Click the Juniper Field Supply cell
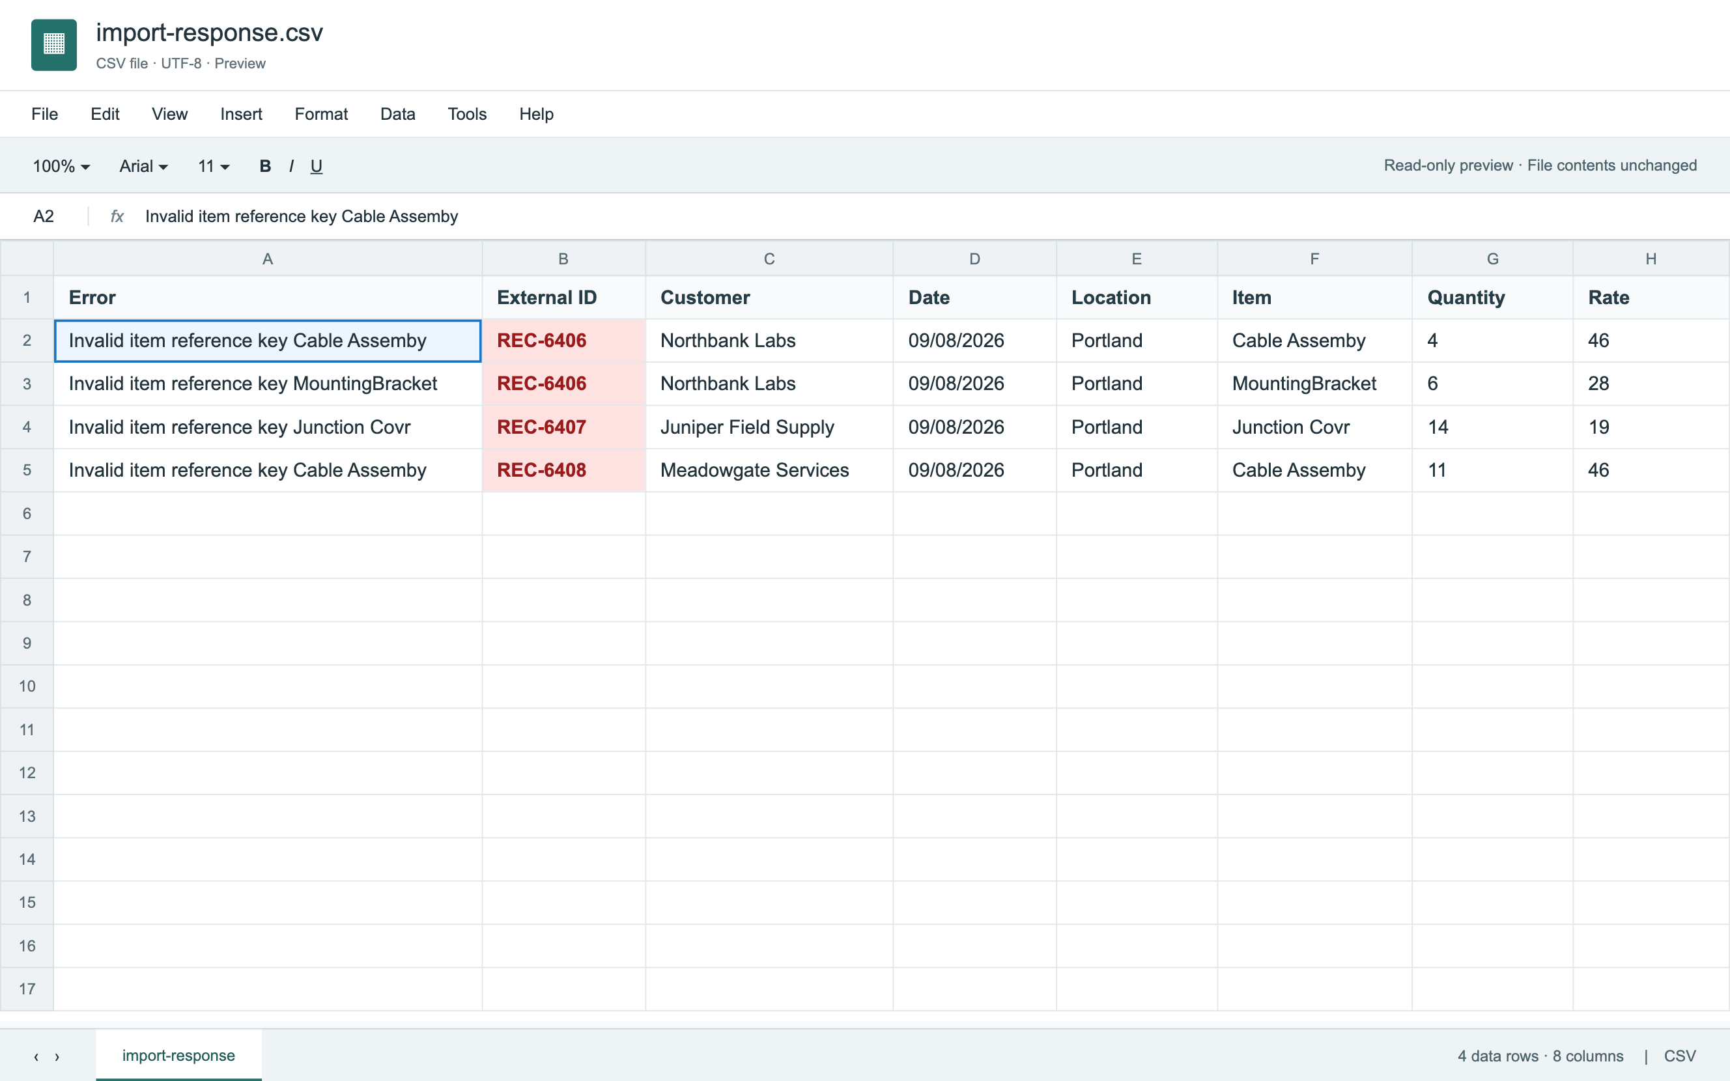The width and height of the screenshot is (1730, 1081). click(x=769, y=427)
